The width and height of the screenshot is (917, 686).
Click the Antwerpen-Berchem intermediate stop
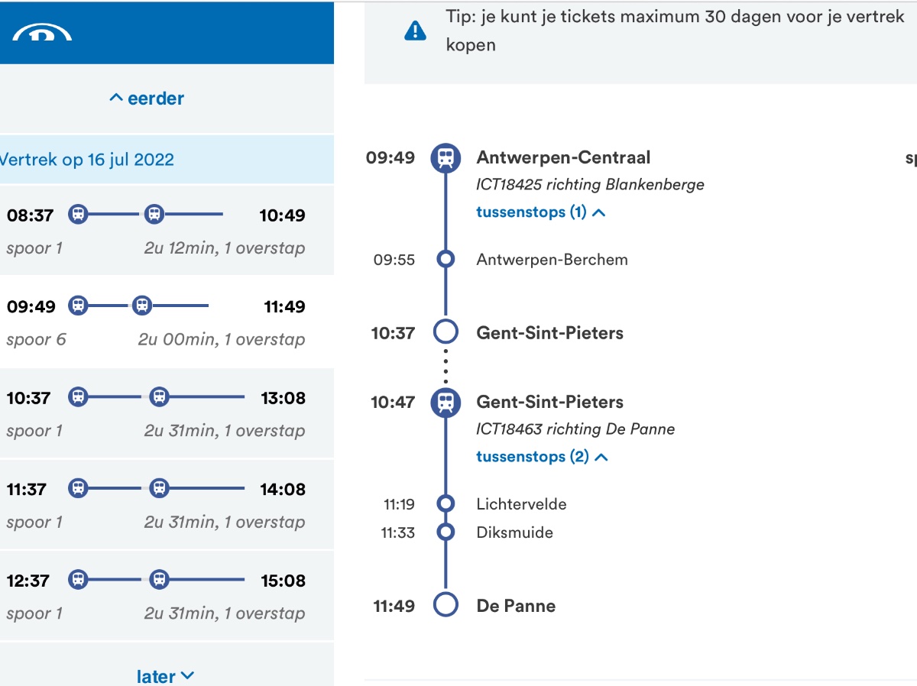pos(552,260)
